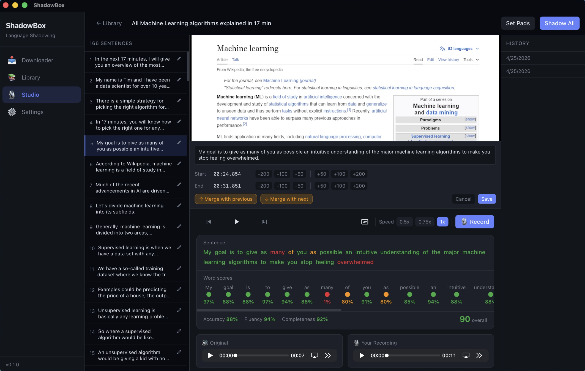This screenshot has width=585, height=371.
Task: Select sentence 6 'According to Wikipedia, machine learning'
Action: (x=136, y=167)
